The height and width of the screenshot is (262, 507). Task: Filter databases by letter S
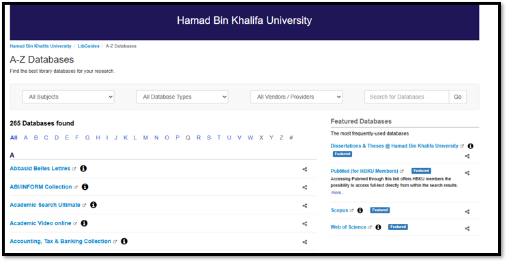pyautogui.click(x=209, y=137)
